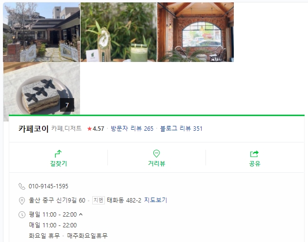Toggle the 지번 address badge
The width and height of the screenshot is (308, 242).
click(x=99, y=200)
